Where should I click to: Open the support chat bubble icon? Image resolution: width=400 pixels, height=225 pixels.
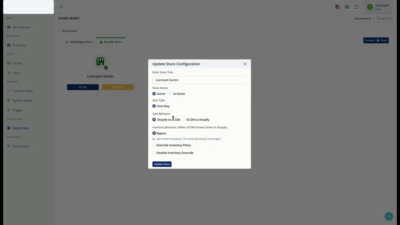click(389, 216)
